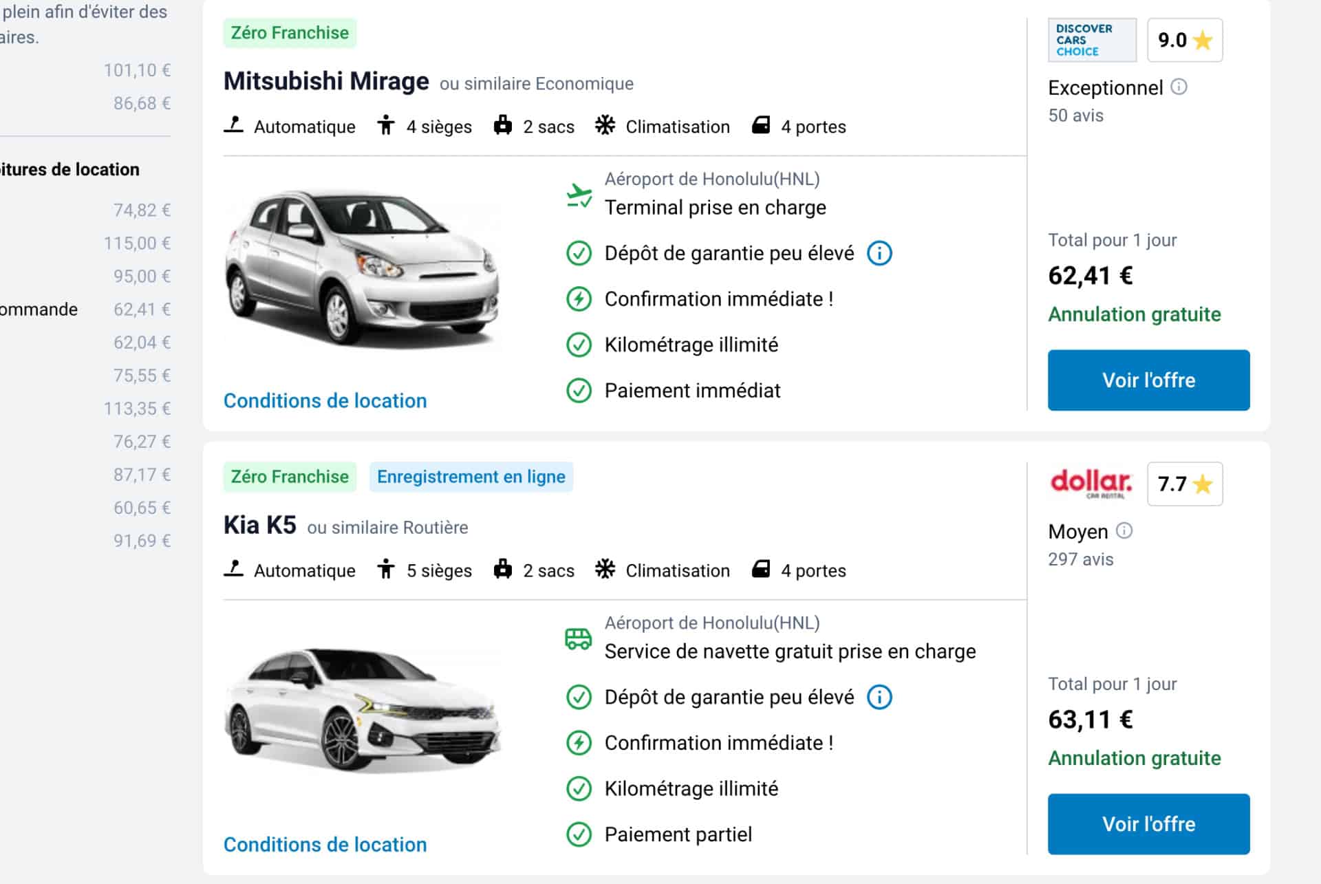Open Conditions de location for Kia K5
This screenshot has height=884, width=1321.
pyautogui.click(x=325, y=844)
